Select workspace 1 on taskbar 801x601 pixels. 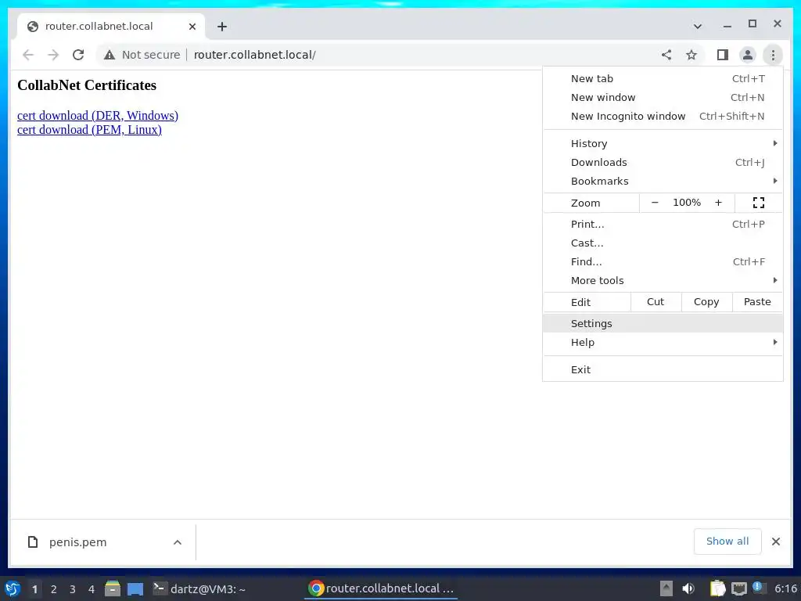click(x=34, y=589)
